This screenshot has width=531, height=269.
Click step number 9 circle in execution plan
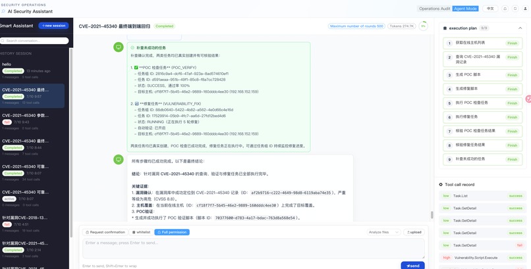(449, 160)
